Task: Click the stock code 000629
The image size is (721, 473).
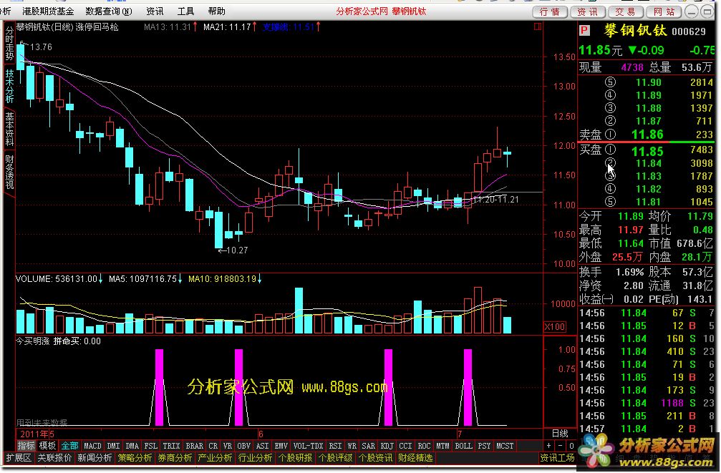Action: click(689, 31)
